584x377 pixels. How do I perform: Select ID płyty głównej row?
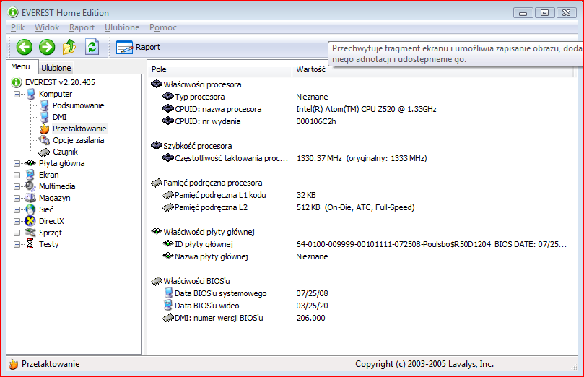pos(363,244)
